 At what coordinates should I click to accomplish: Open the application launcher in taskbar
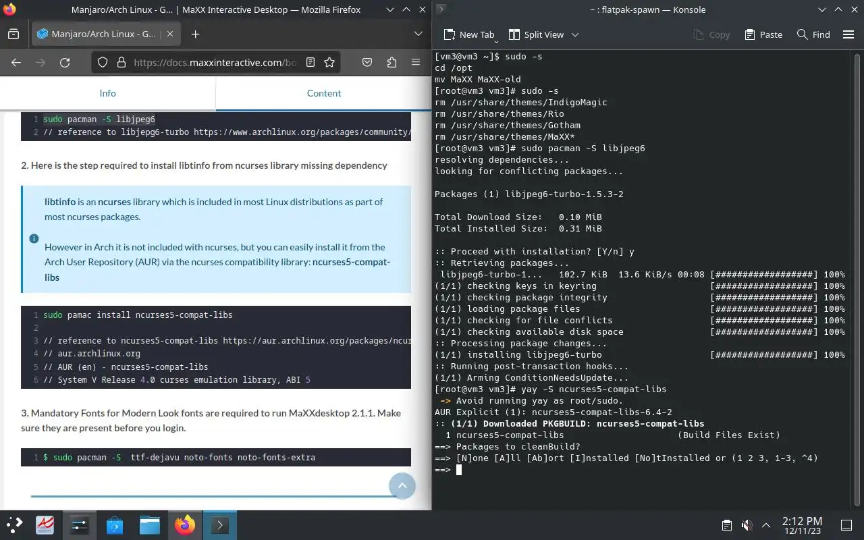(x=15, y=525)
